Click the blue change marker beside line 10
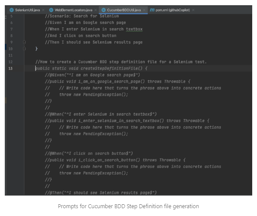The image size is (257, 216). (6, 47)
